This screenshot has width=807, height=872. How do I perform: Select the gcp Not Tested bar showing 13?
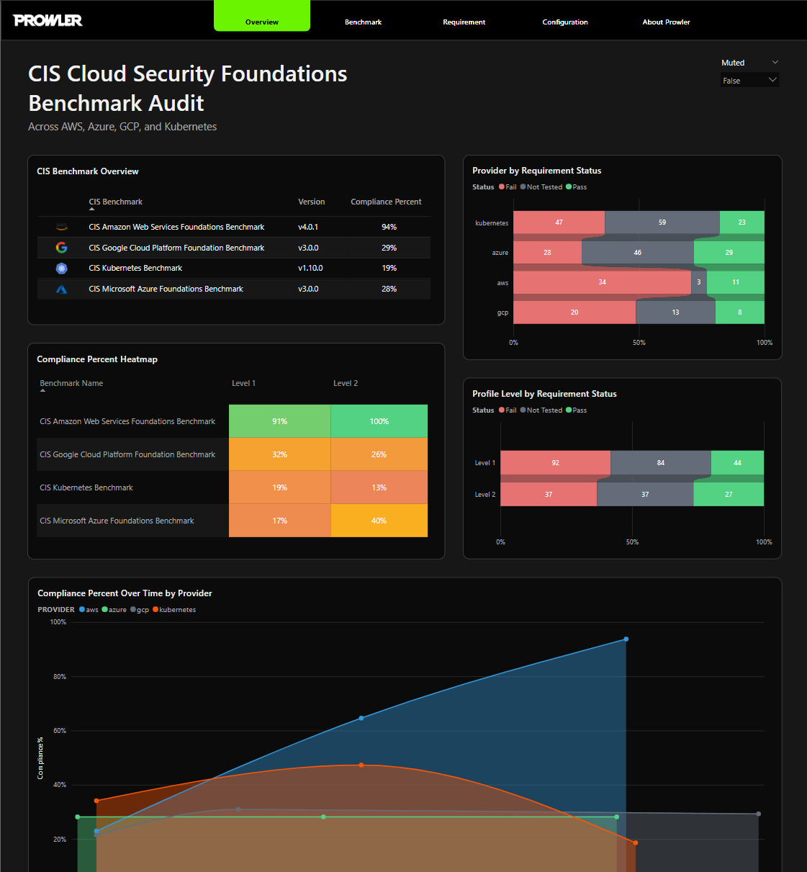click(x=675, y=313)
